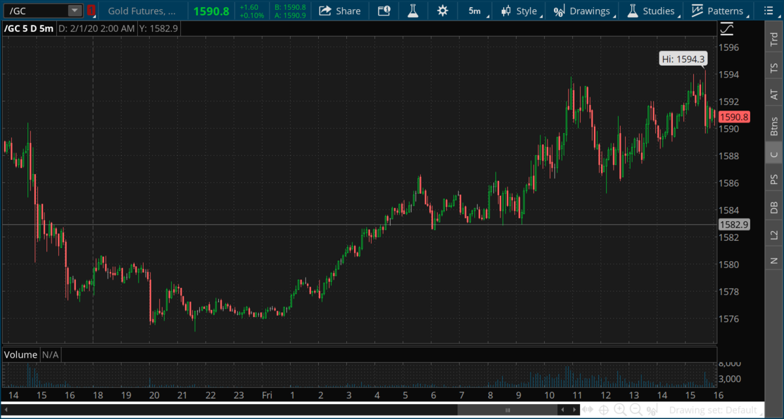Open the symbol selector dropdown arrow

74,10
